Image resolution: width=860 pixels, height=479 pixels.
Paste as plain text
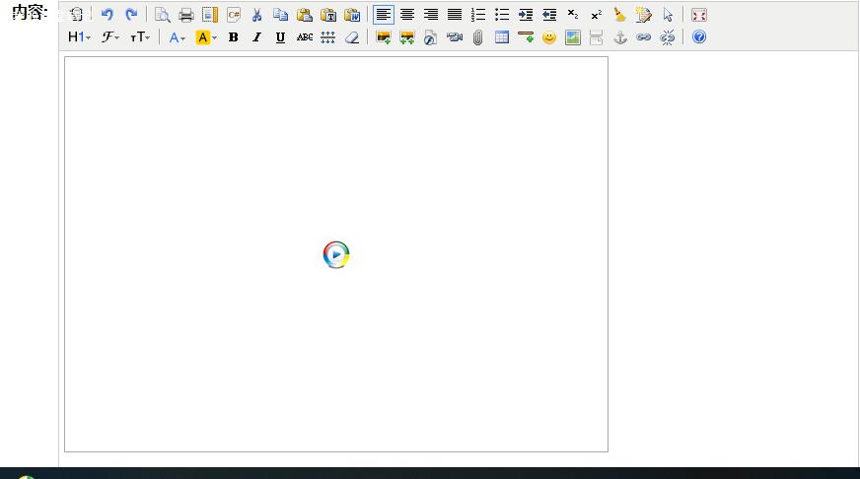(x=328, y=15)
